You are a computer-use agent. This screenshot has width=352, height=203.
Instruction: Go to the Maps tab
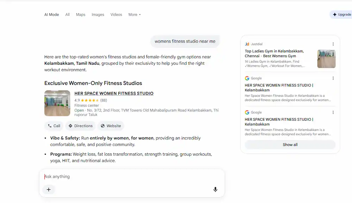point(81,14)
